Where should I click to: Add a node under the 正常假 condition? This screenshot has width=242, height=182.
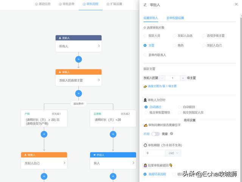pos(113,134)
